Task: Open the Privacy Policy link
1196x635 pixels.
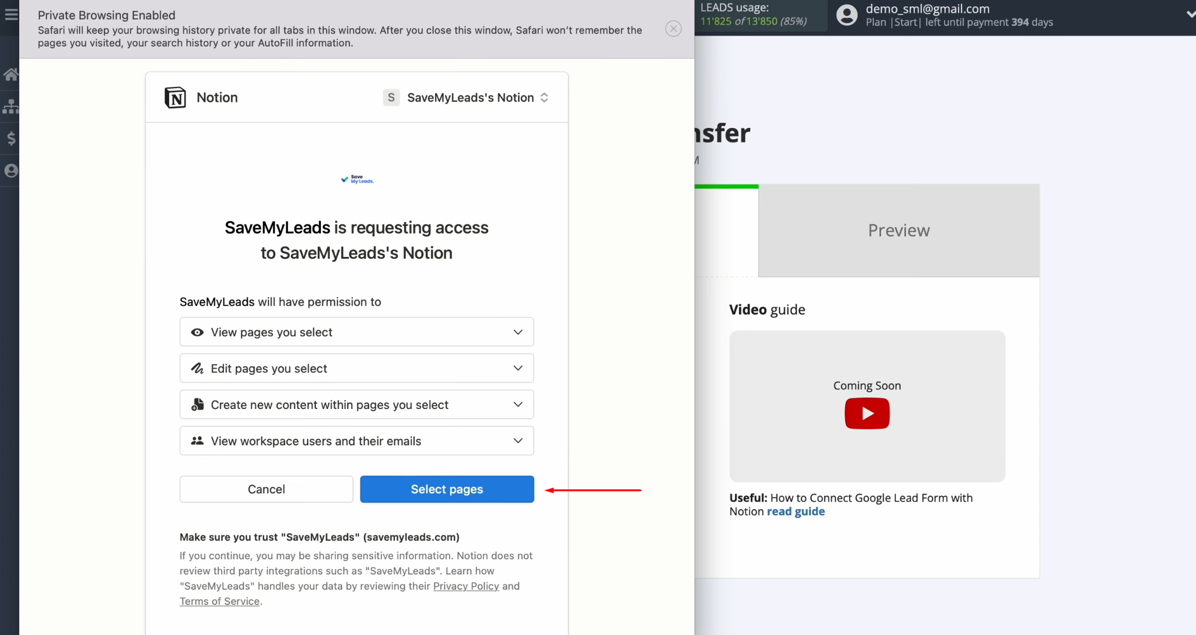Action: [466, 586]
